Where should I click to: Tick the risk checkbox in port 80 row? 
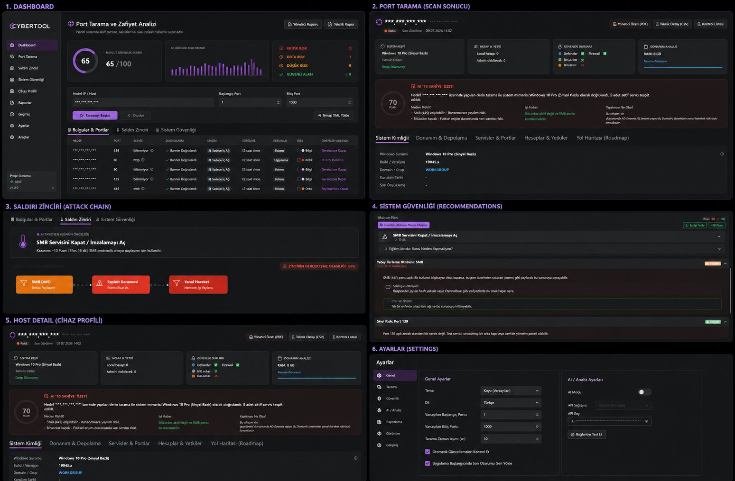click(x=298, y=160)
